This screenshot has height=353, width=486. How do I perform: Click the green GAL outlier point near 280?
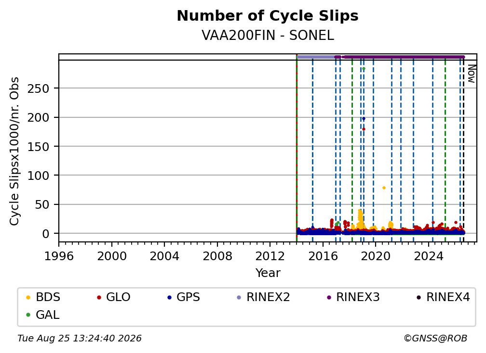pos(364,69)
